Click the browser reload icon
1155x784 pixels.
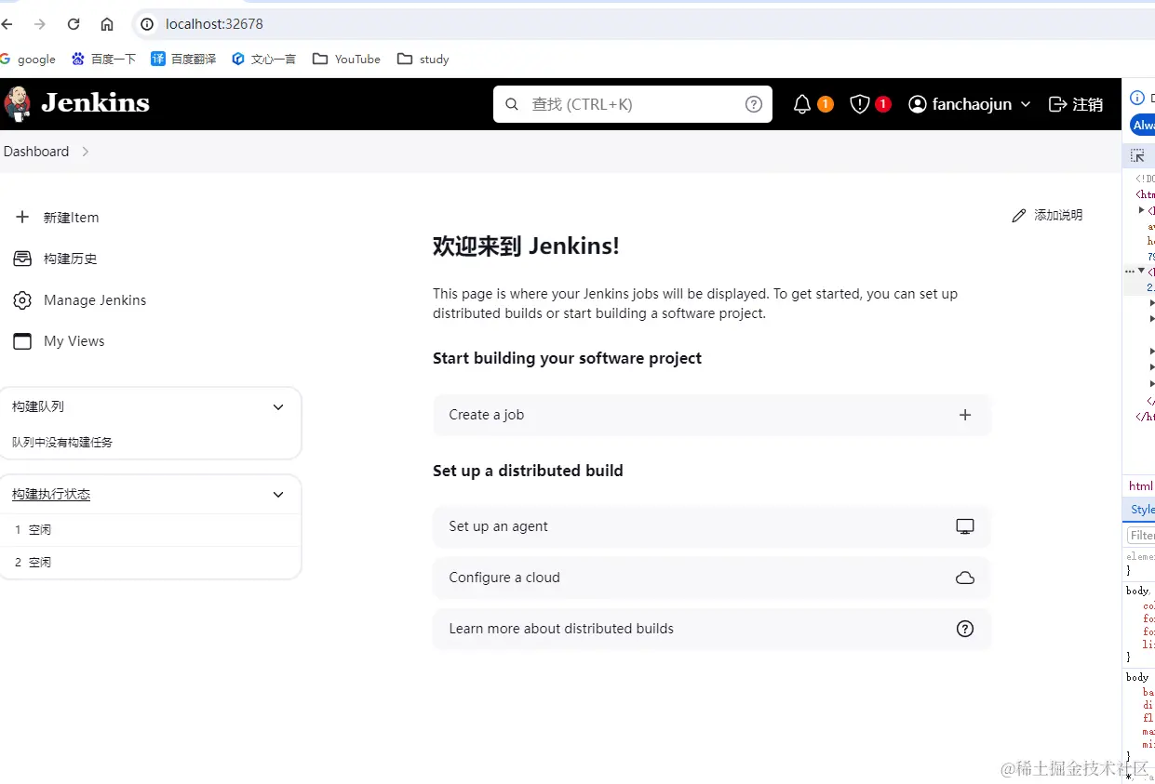(x=74, y=24)
